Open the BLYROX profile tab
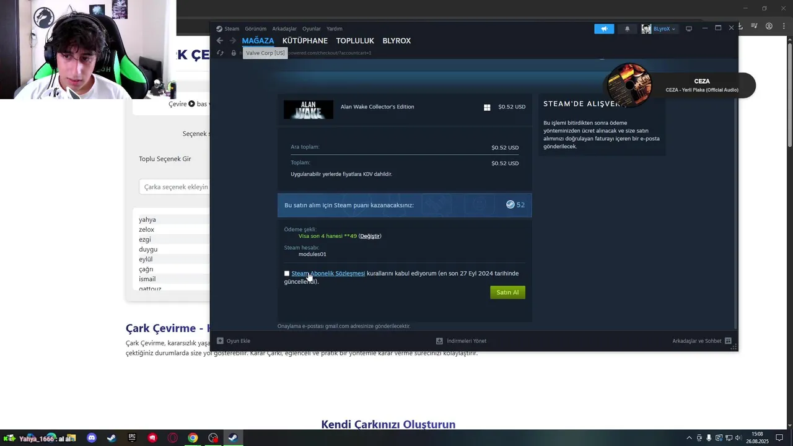The width and height of the screenshot is (793, 446). point(396,41)
